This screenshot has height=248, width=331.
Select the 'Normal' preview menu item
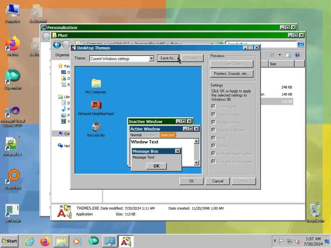pyautogui.click(x=136, y=135)
